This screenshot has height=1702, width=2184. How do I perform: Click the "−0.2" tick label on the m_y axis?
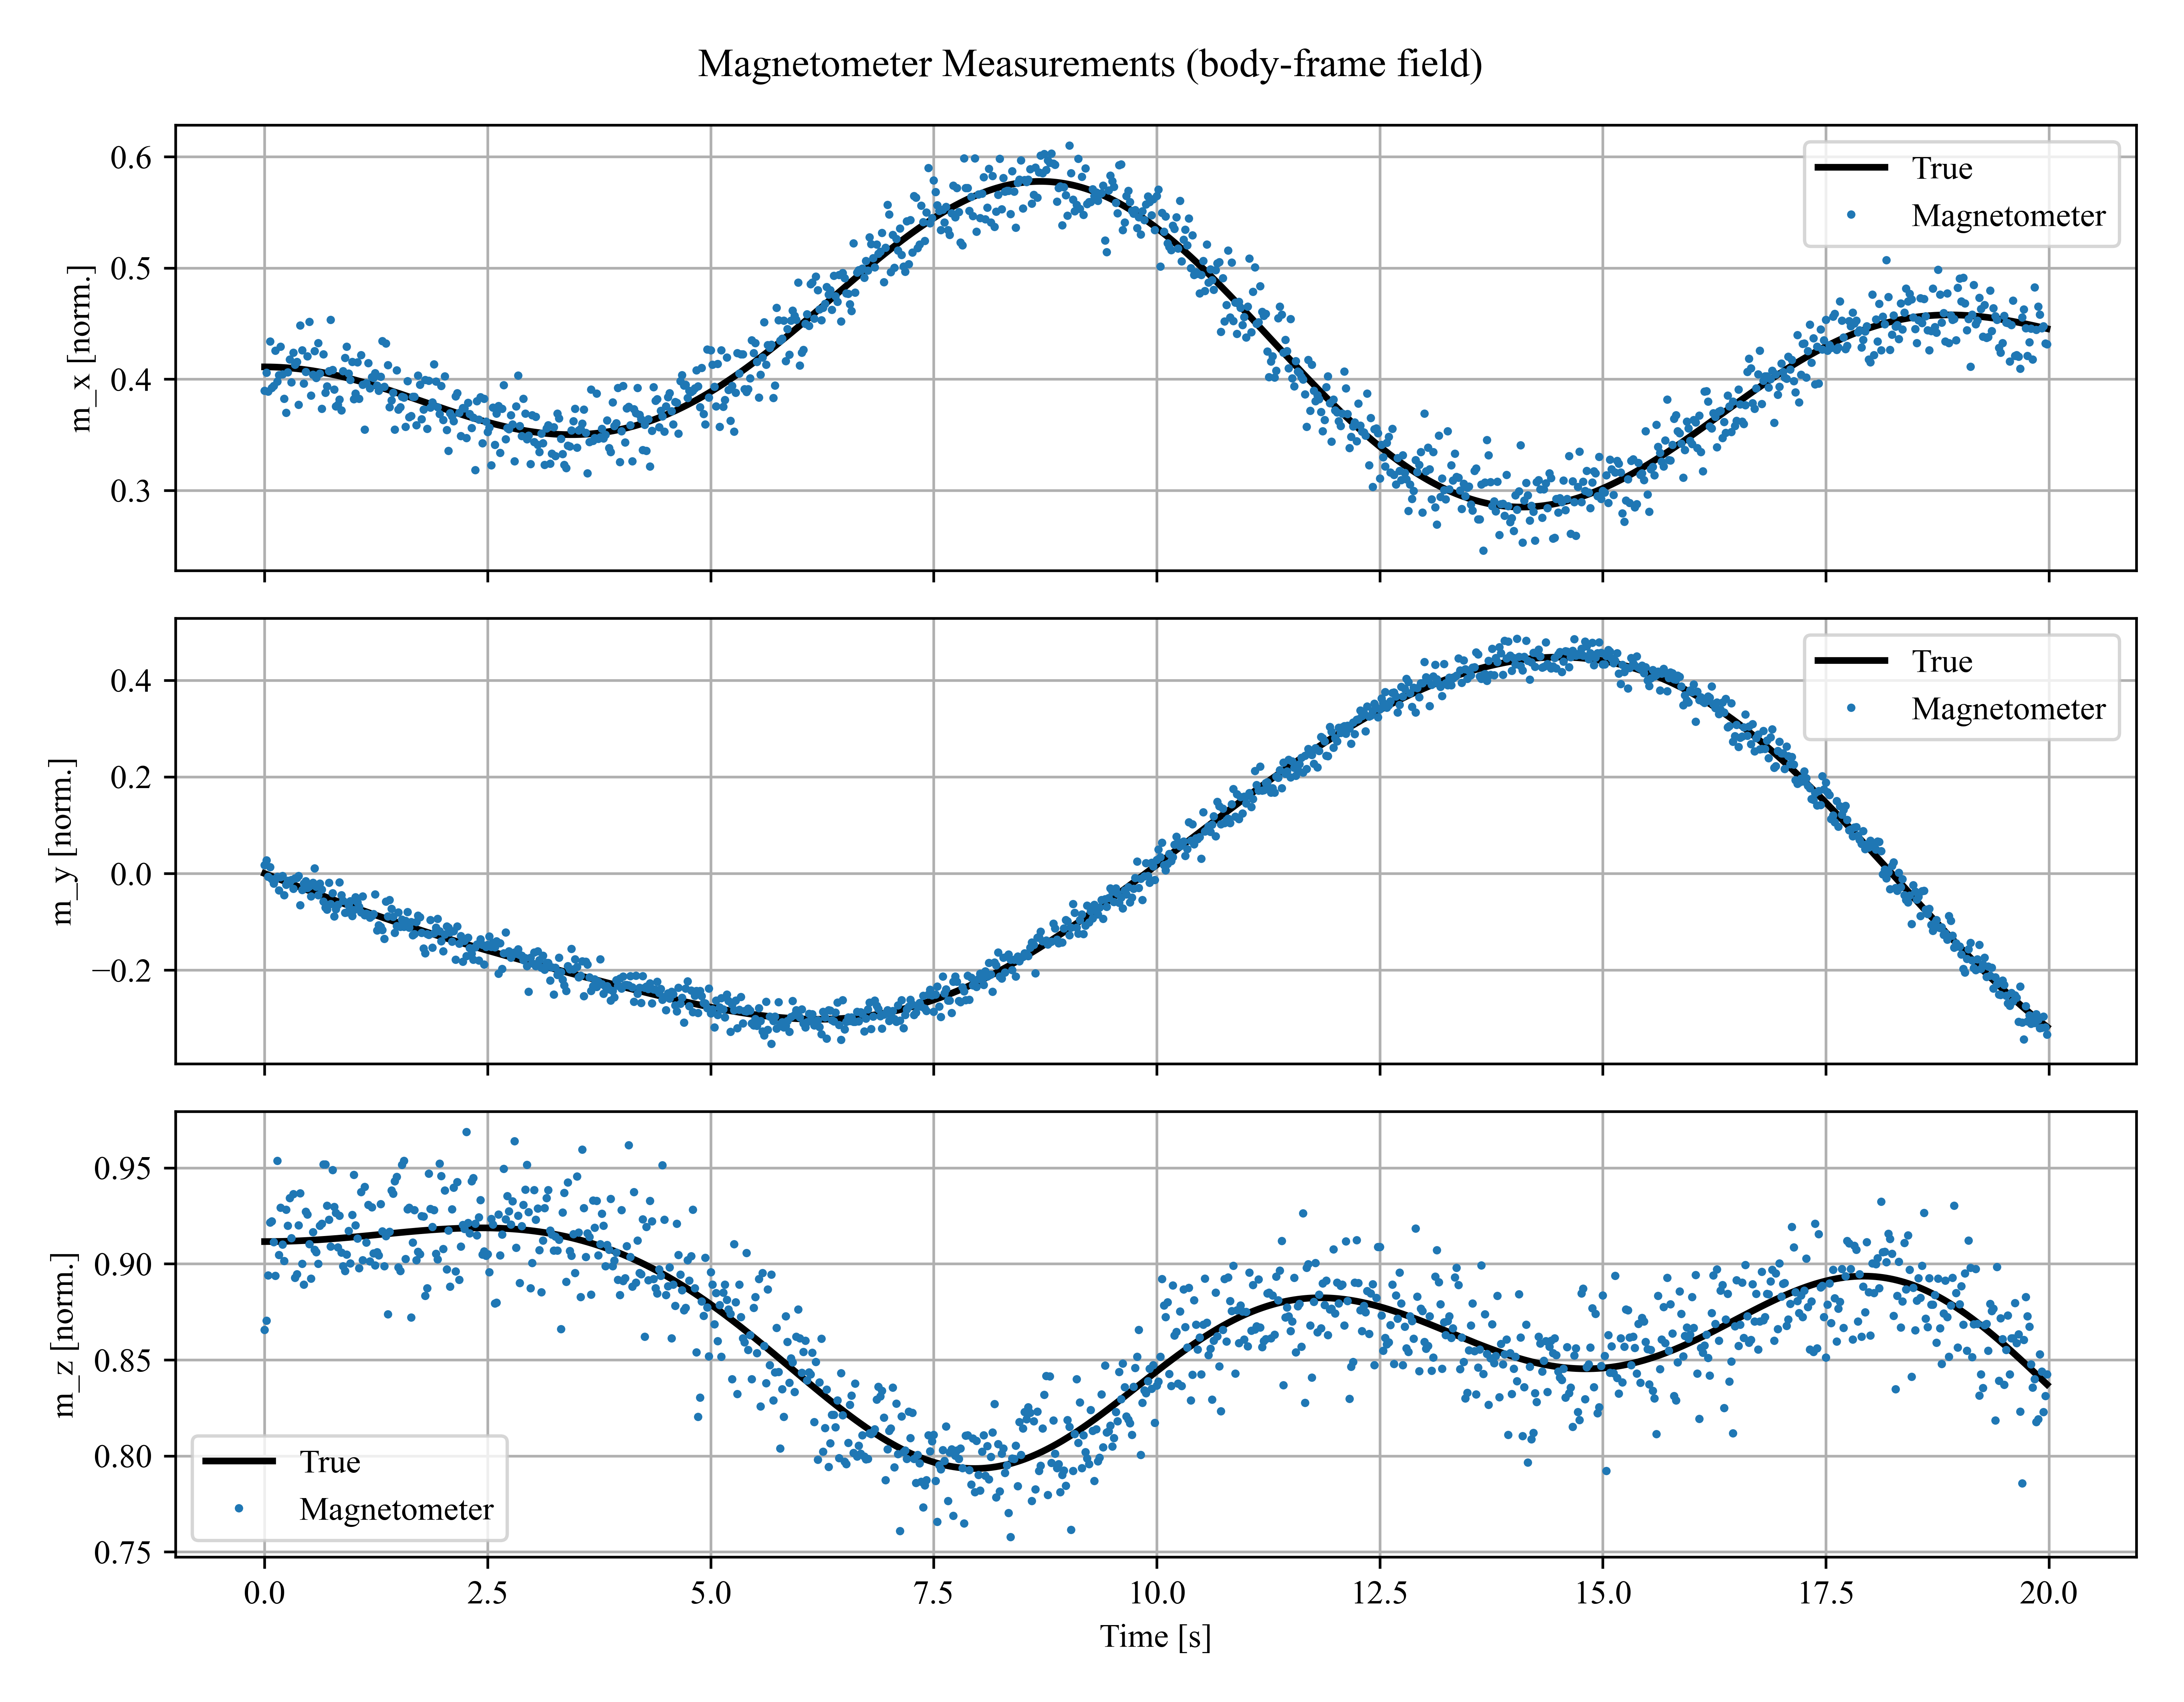click(121, 971)
